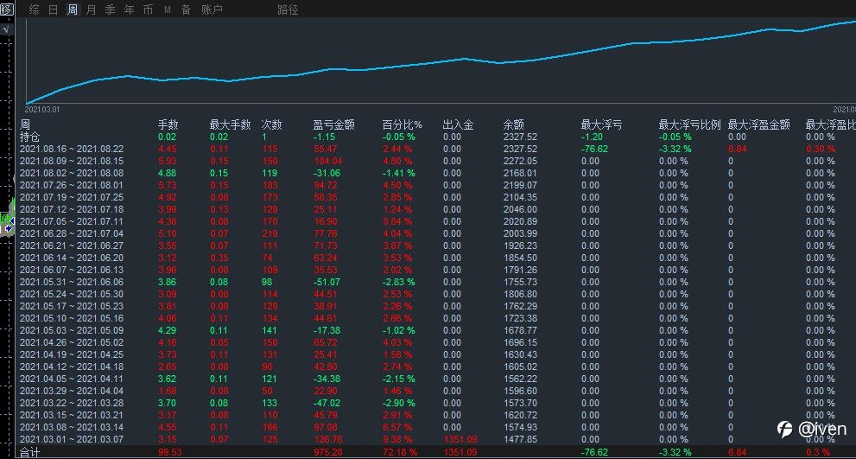856x459 pixels.
Task: Sort by 盈亏金额 column header
Action: pyautogui.click(x=334, y=124)
